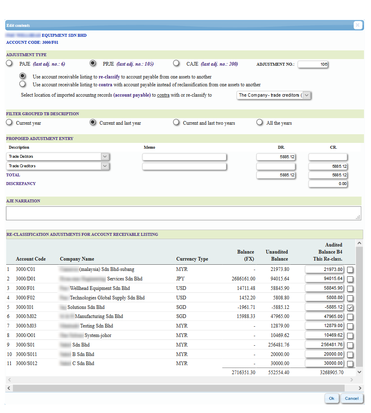Select the PAJE adjustment type
Viewport: 371px width, 413px height.
click(9, 64)
